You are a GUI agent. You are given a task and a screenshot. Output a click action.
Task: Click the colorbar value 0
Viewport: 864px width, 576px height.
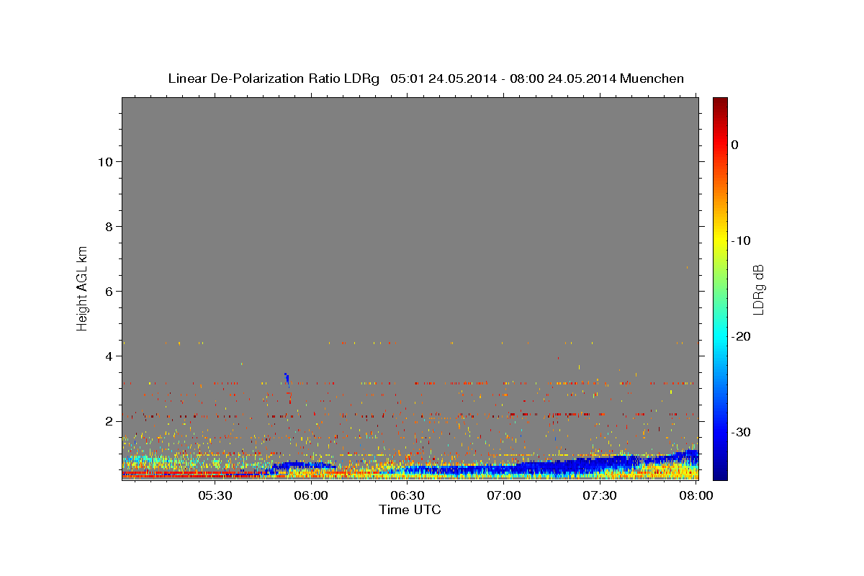pyautogui.click(x=734, y=145)
